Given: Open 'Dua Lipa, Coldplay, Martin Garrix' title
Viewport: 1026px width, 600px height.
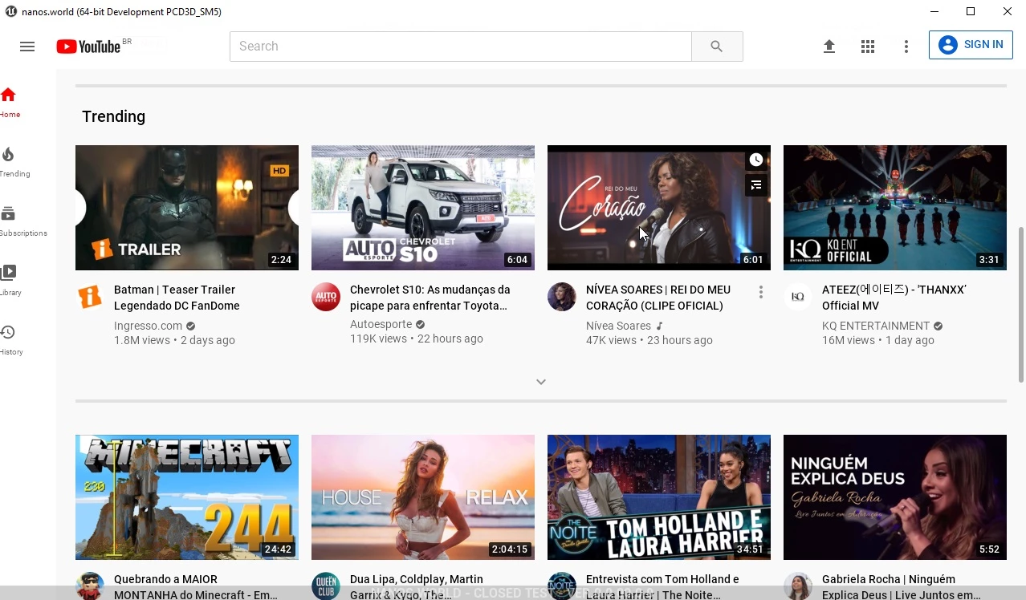Looking at the screenshot, I should coord(417,586).
